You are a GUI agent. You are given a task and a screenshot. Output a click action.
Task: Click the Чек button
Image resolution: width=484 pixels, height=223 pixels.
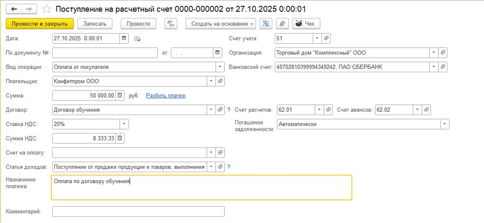click(x=306, y=24)
